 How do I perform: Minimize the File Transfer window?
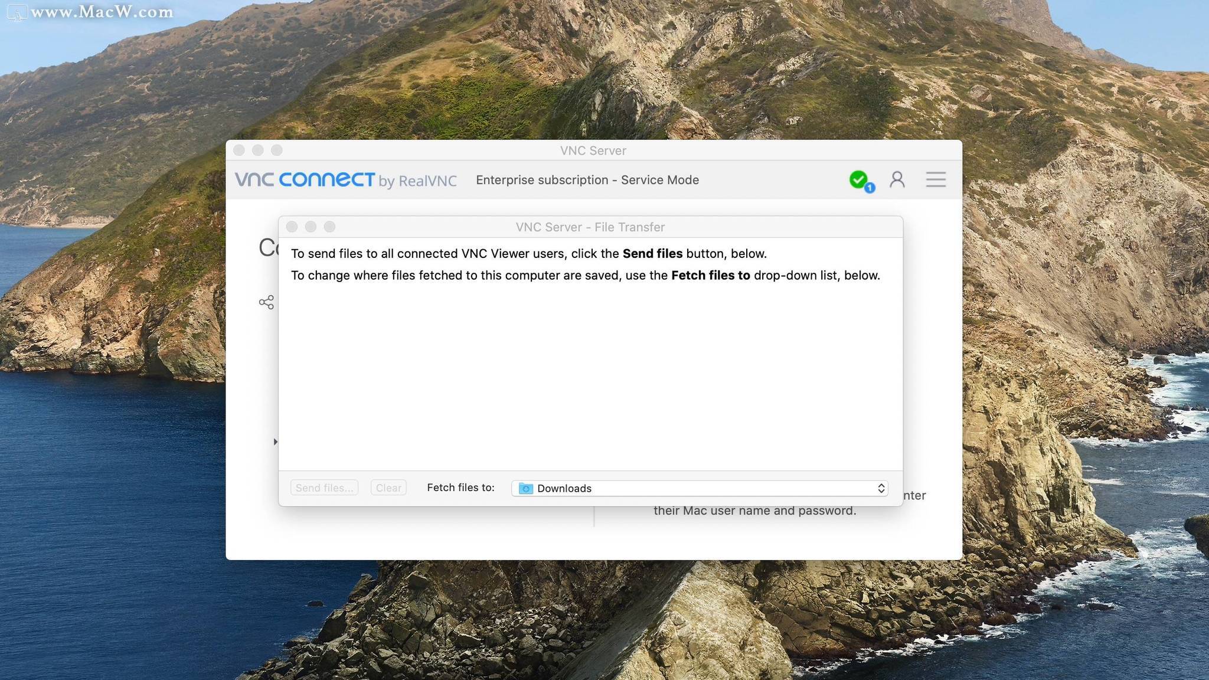(x=311, y=227)
